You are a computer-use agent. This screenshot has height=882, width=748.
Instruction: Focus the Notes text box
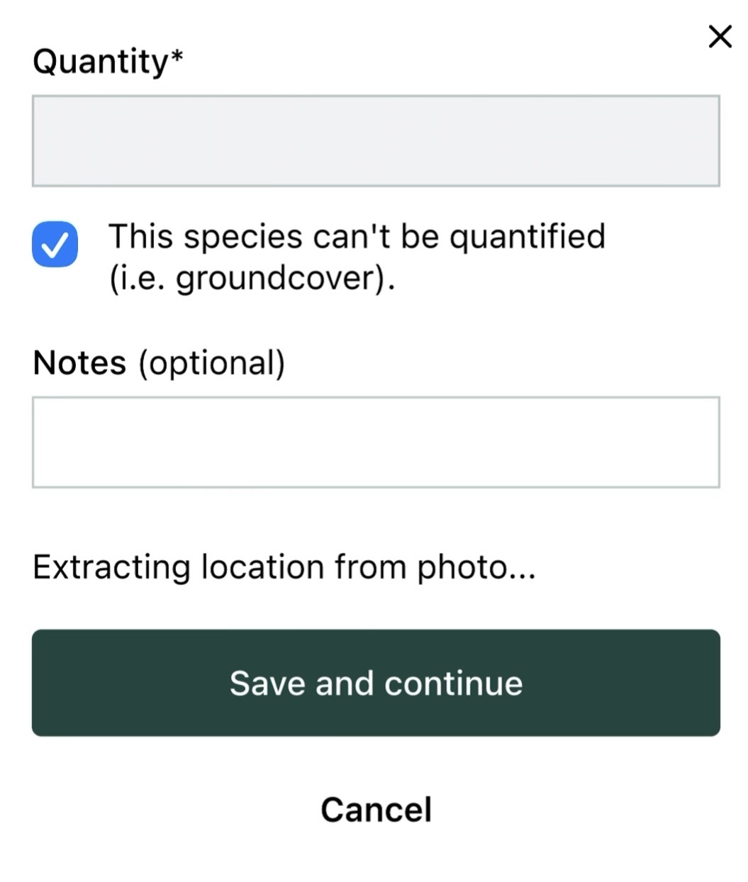click(376, 442)
